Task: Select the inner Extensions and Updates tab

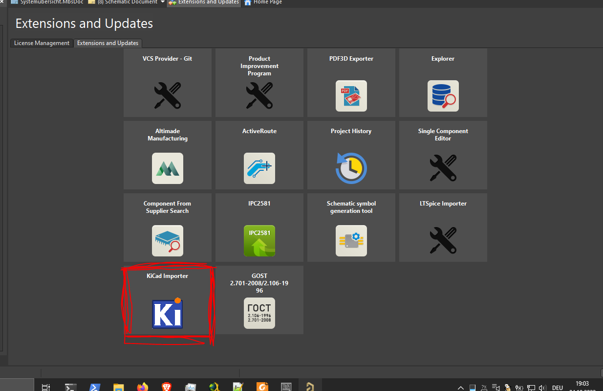Action: point(108,43)
